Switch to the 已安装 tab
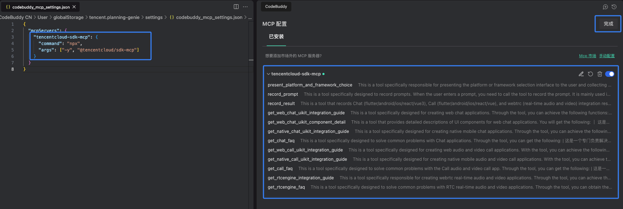The image size is (623, 209). pos(276,36)
